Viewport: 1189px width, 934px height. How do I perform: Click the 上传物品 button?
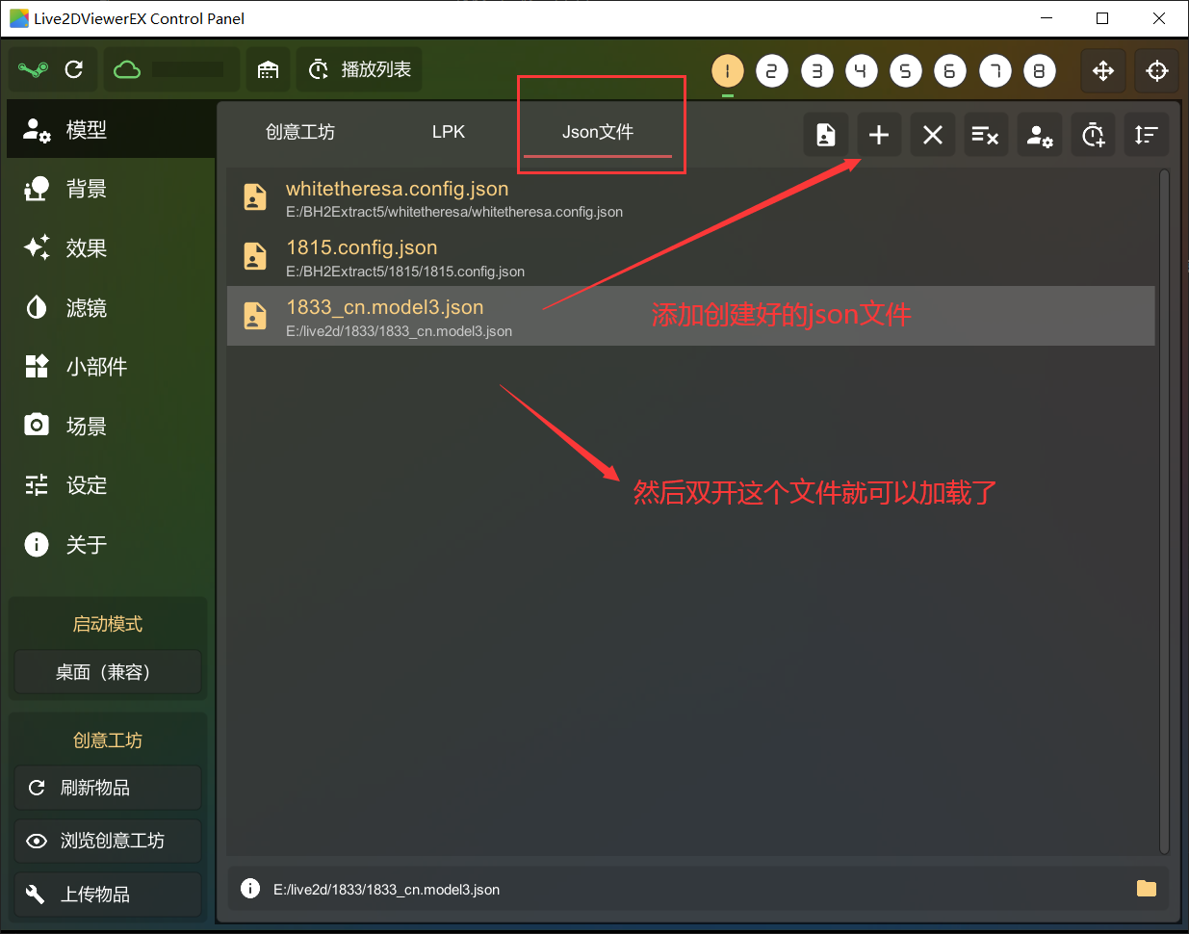(107, 895)
